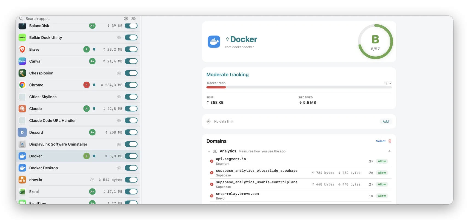Switch off the Docker Desktop toggle
This screenshot has width=469, height=220.
[131, 168]
